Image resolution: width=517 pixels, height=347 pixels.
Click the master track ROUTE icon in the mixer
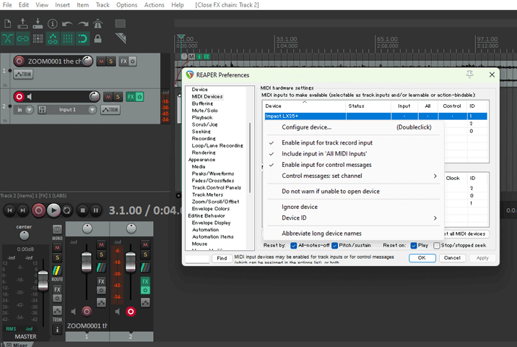point(57,273)
